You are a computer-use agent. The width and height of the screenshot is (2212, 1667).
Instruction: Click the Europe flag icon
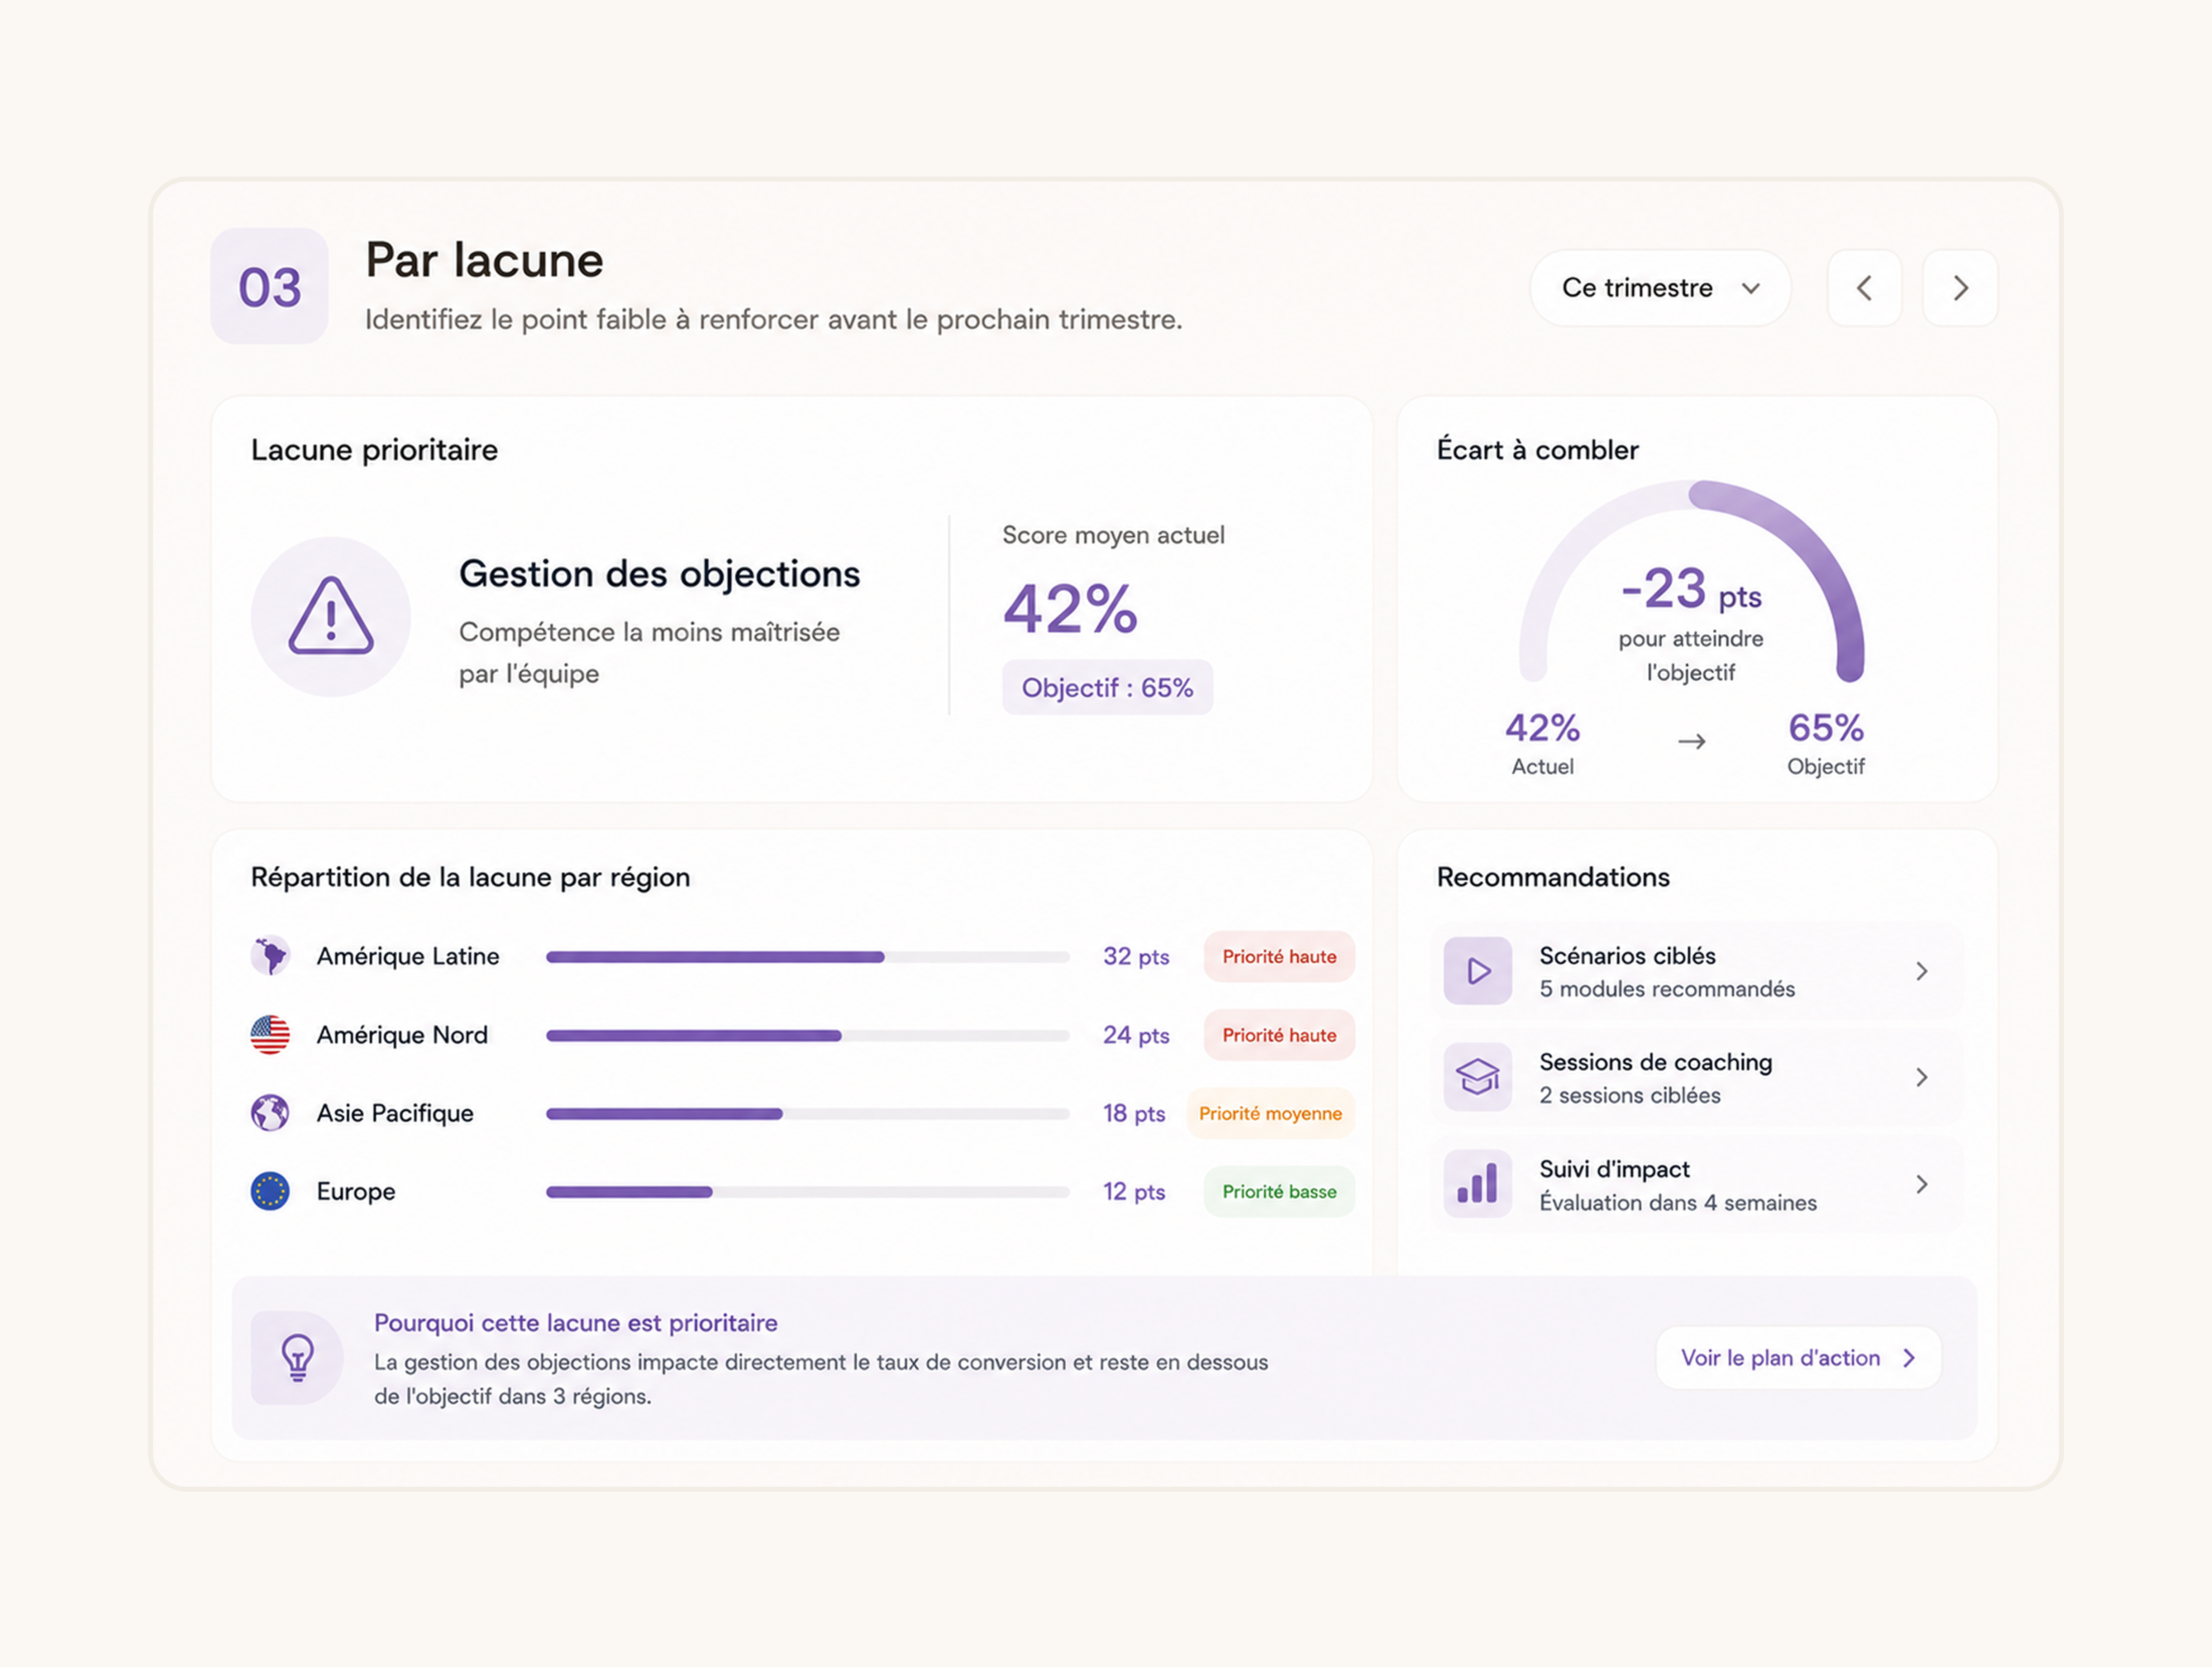pos(270,1191)
